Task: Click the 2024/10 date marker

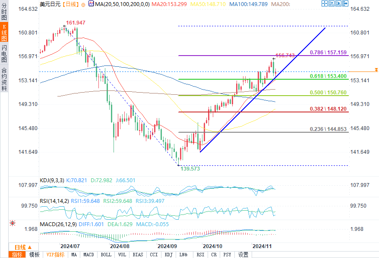Action: [212, 246]
